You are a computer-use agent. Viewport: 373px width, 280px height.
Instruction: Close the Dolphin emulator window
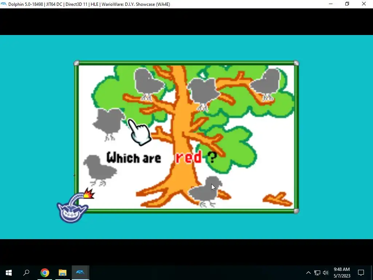(x=364, y=4)
